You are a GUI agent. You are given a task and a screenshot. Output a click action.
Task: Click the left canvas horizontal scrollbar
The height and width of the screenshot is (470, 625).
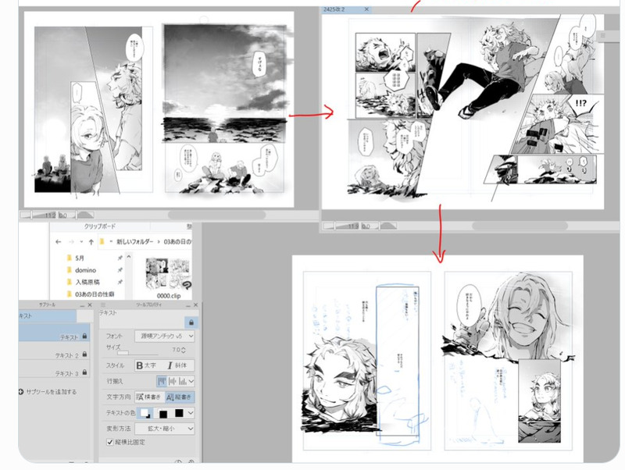pyautogui.click(x=216, y=215)
